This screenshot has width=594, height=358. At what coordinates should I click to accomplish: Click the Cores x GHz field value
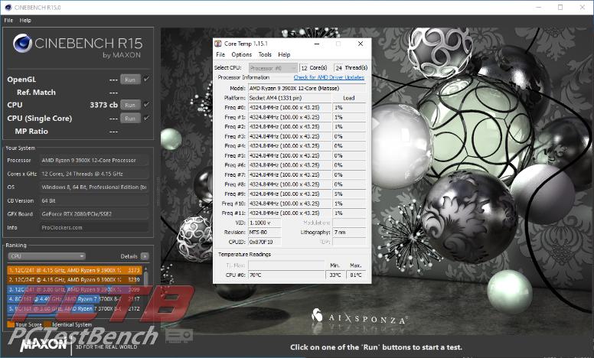point(94,174)
